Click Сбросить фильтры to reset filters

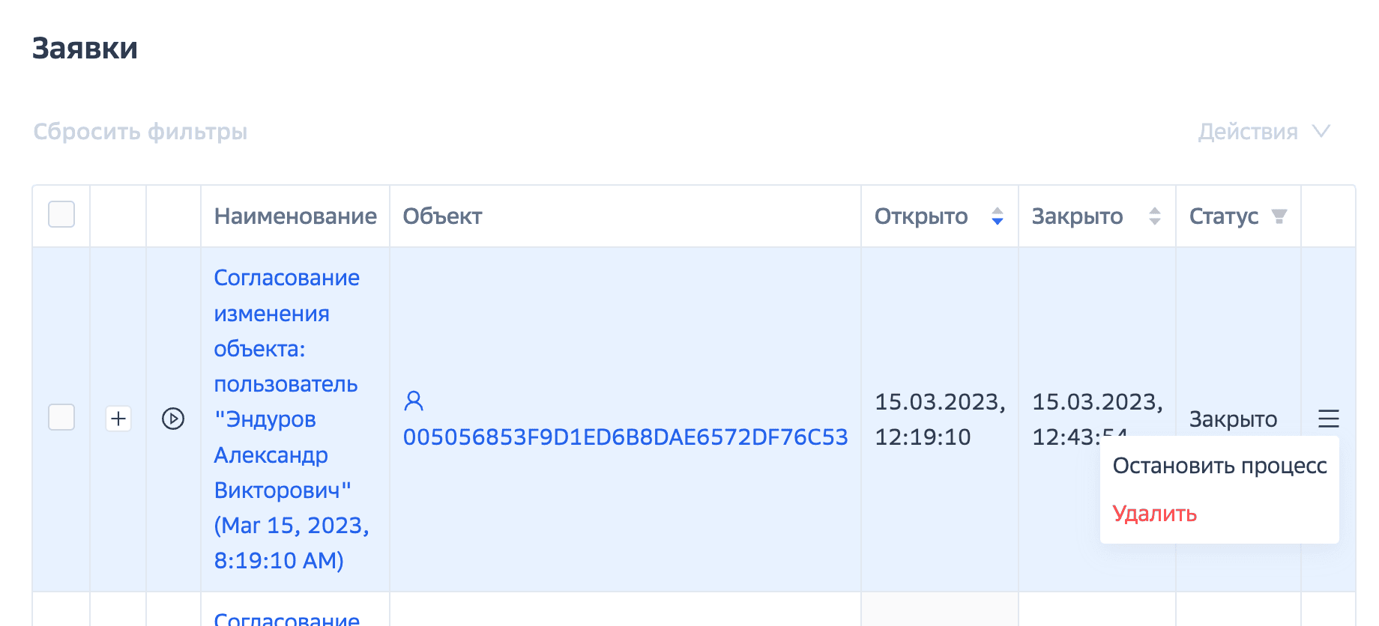140,132
